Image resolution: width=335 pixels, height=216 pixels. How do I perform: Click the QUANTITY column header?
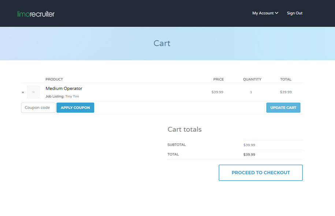[252, 79]
